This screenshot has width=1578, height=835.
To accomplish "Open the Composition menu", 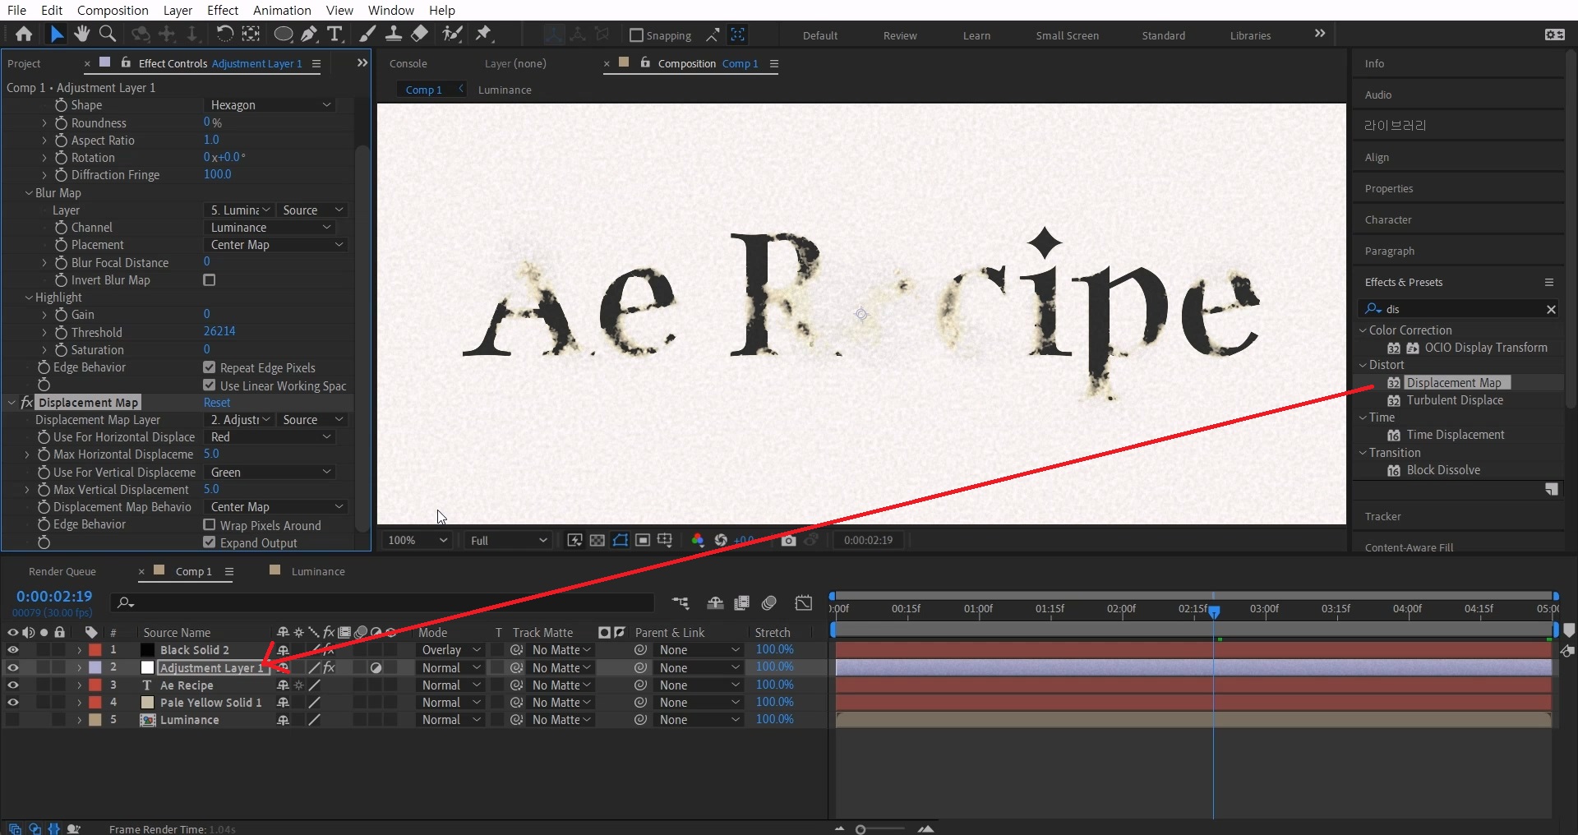I will tap(113, 10).
